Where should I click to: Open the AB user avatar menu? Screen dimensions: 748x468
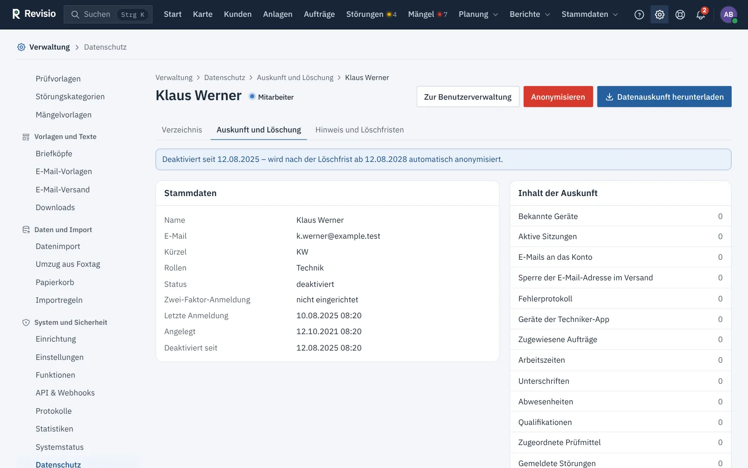728,15
